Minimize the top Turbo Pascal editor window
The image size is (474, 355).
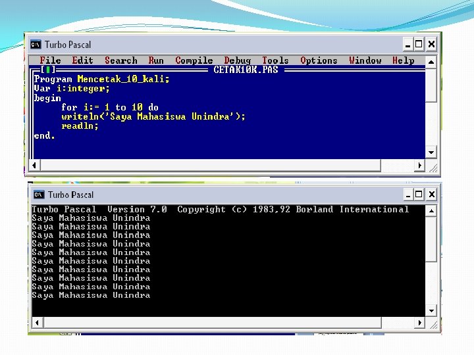(x=408, y=45)
